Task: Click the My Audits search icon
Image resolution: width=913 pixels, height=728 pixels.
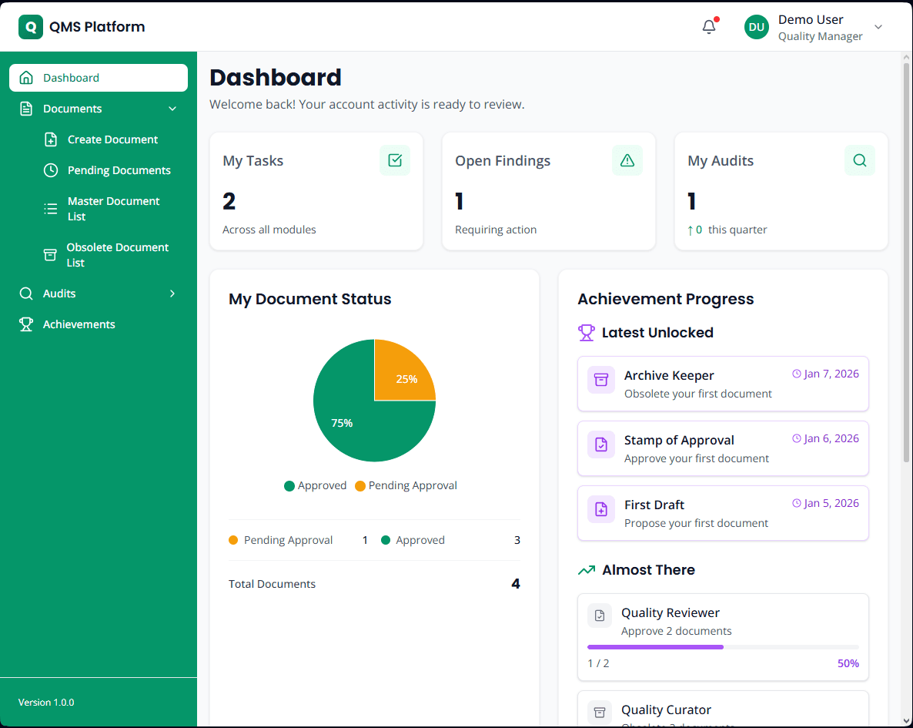Action: (859, 160)
